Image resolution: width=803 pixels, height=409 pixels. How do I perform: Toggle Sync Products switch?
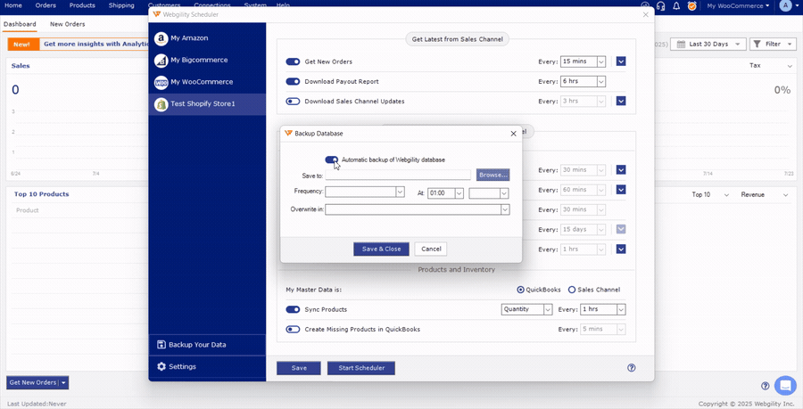tap(293, 310)
